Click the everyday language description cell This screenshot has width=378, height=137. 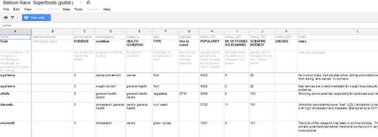click(338, 61)
